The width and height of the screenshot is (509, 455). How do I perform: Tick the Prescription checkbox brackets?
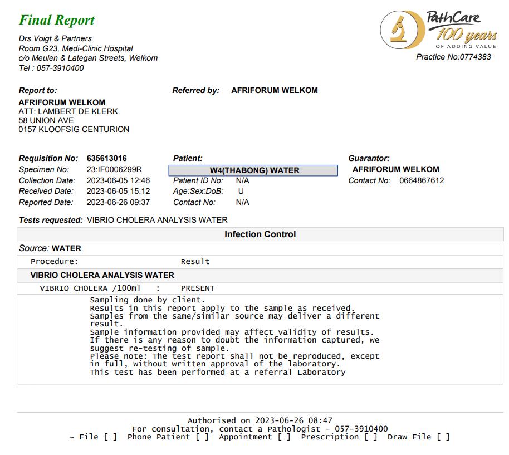pyautogui.click(x=371, y=437)
